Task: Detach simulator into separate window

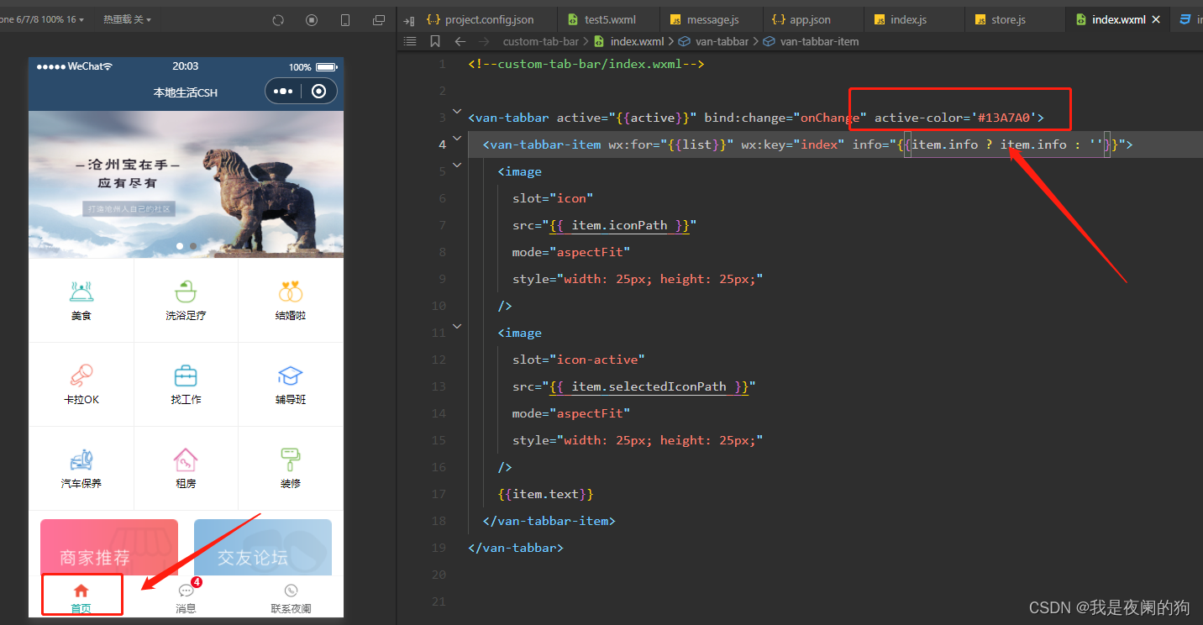Action: click(379, 20)
